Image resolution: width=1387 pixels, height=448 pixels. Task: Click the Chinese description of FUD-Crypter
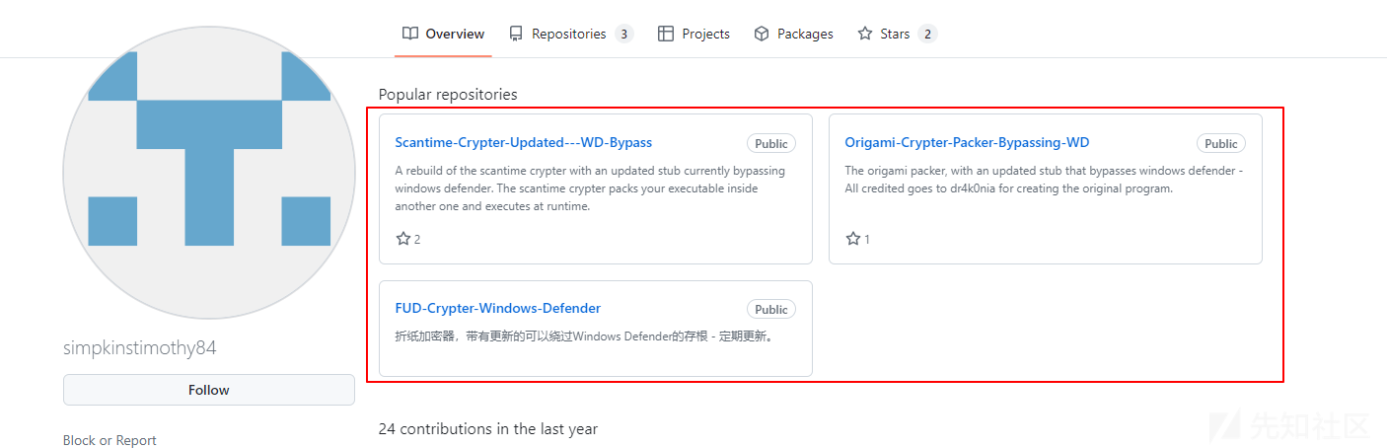[x=584, y=336]
